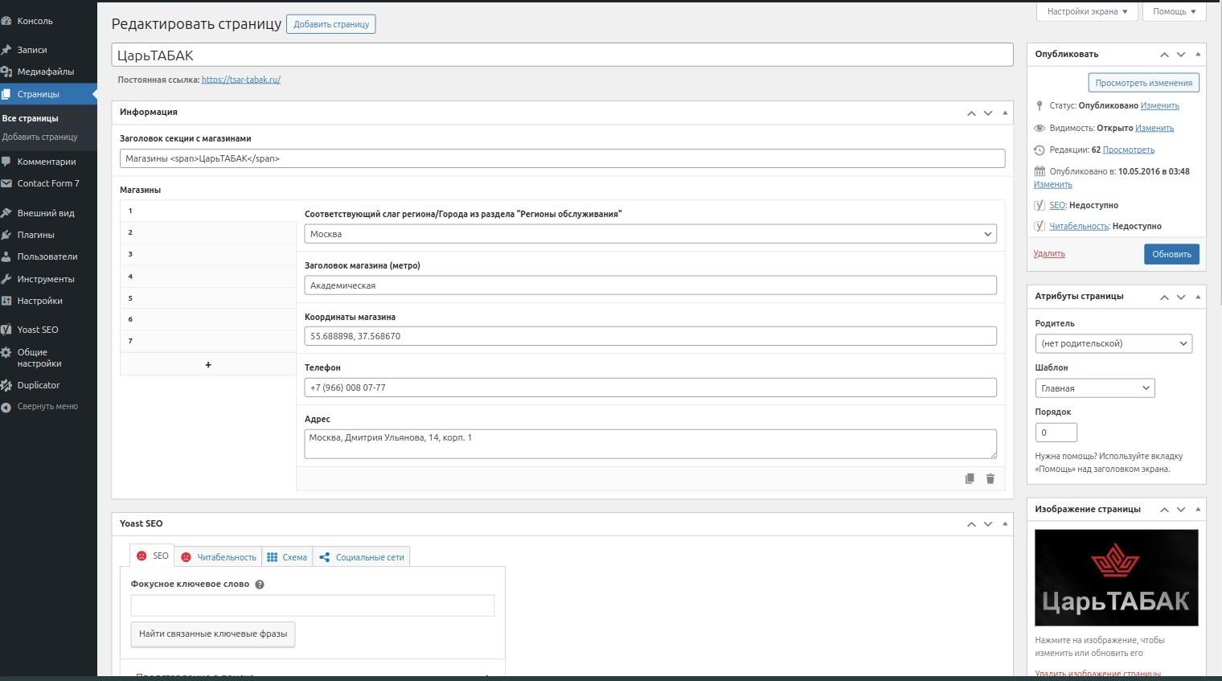Click the Консоль dashboard icon in sidebar

(x=6, y=21)
